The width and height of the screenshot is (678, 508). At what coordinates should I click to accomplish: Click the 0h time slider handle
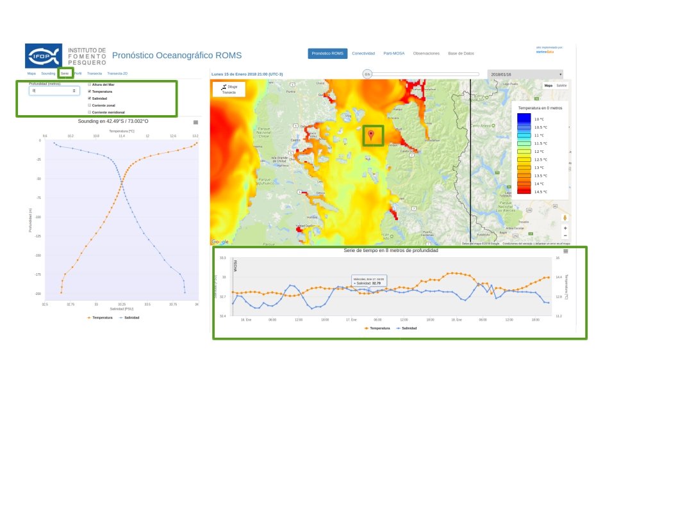367,74
